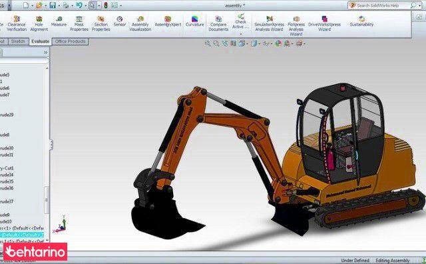
Task: Click Zoom to Fit icon
Action: (208, 43)
